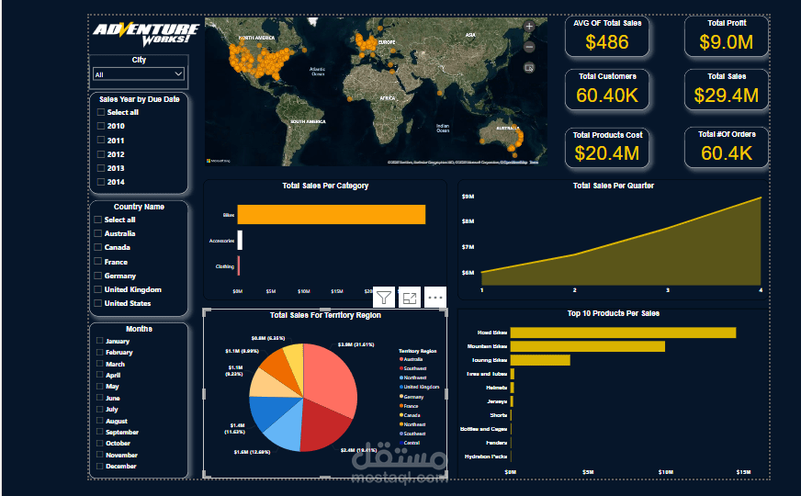
Task: Tick the August month checkbox
Action: point(100,421)
